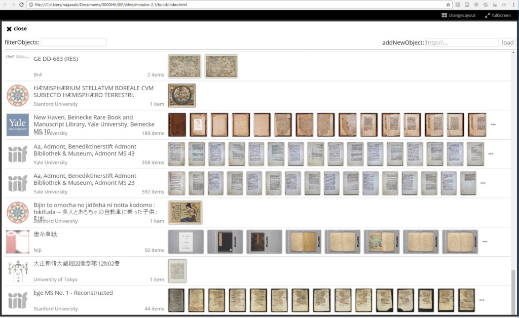Screen dimensions: 519x318
Task: Close the manifest list panel
Action: [x=17, y=29]
